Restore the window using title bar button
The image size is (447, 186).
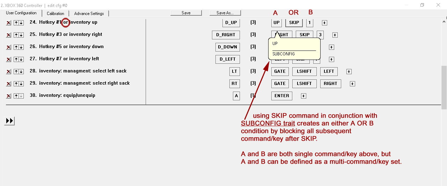pyautogui.click(x=422, y=5)
